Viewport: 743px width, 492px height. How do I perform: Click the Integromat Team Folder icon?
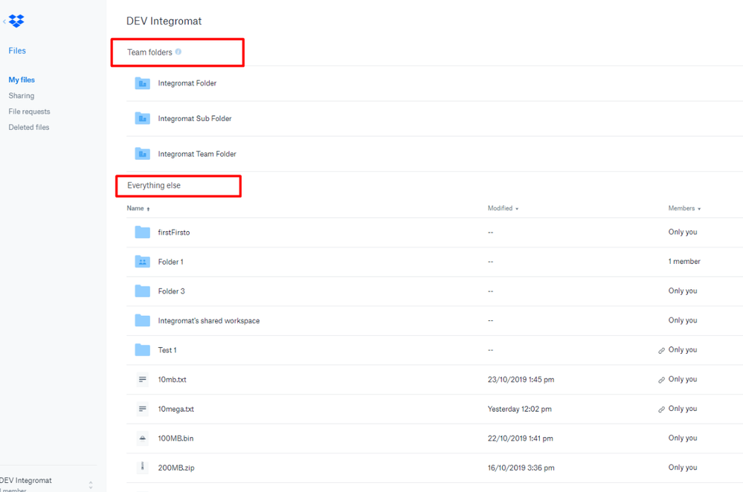tap(143, 154)
